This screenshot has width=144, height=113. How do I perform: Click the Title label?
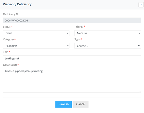pyautogui.click(x=6, y=52)
